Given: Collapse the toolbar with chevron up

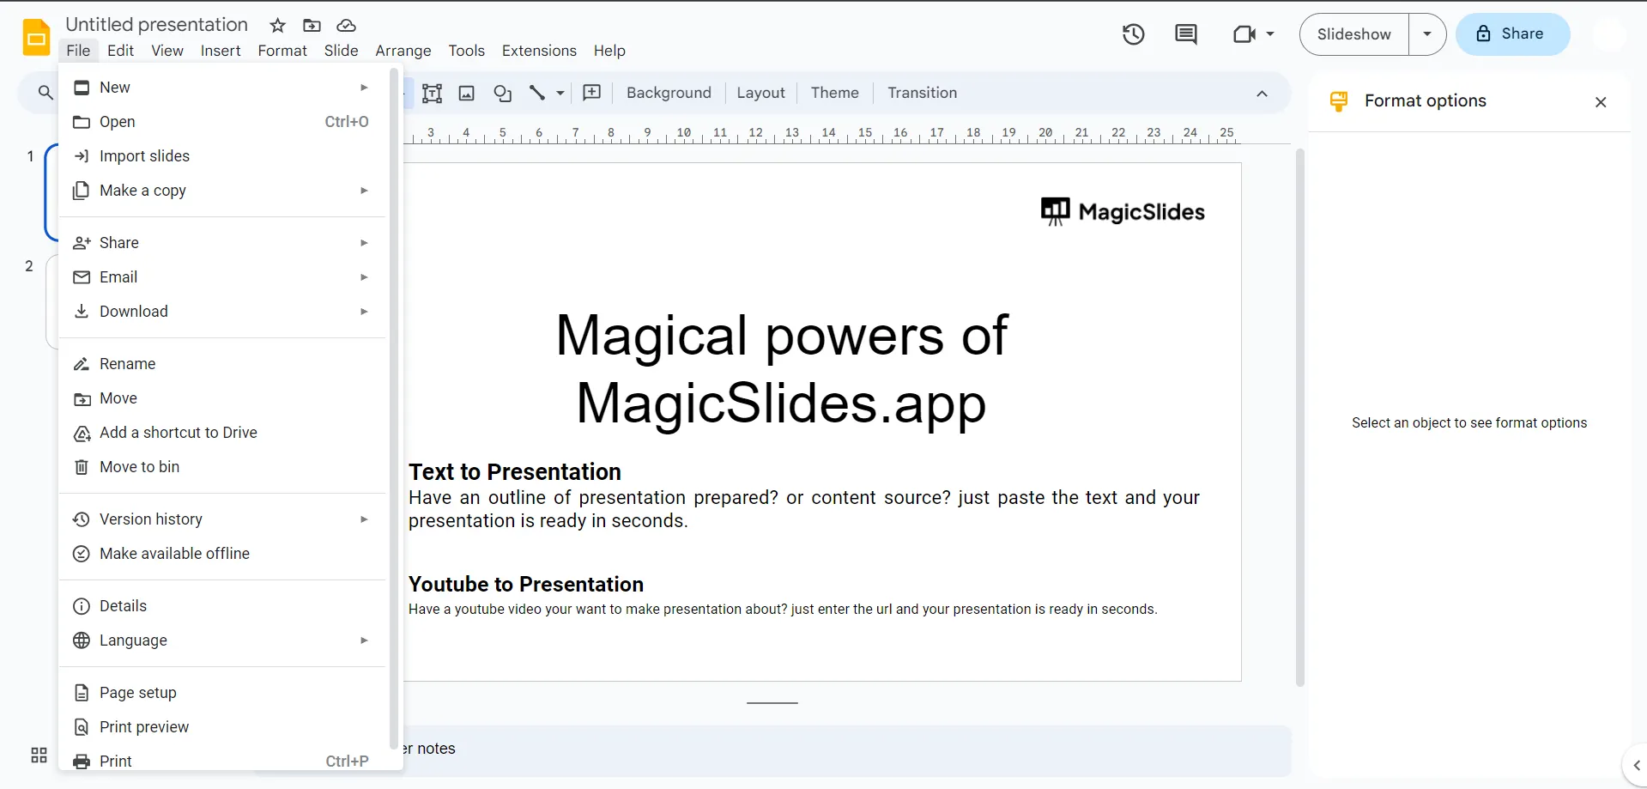Looking at the screenshot, I should pos(1262,94).
